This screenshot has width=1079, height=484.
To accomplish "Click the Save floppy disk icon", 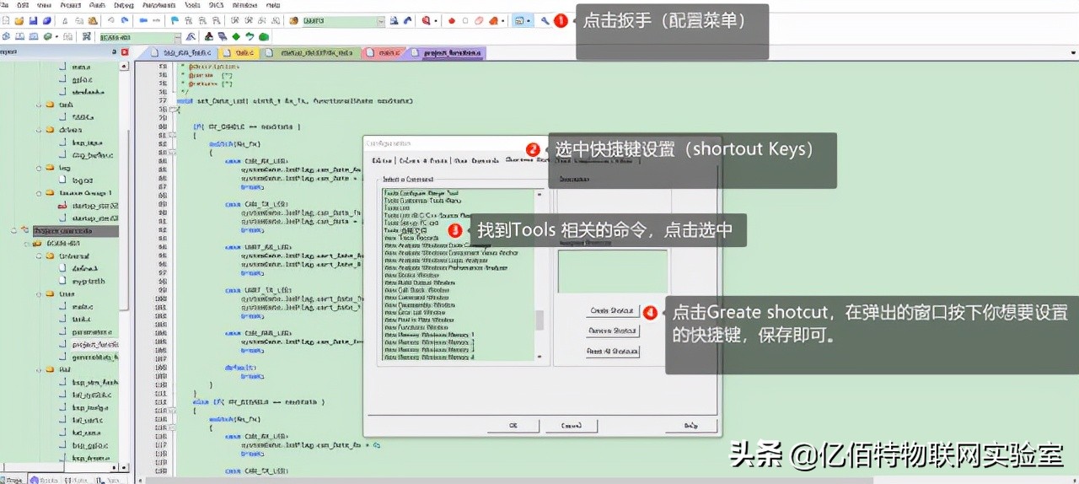I will coord(33,20).
